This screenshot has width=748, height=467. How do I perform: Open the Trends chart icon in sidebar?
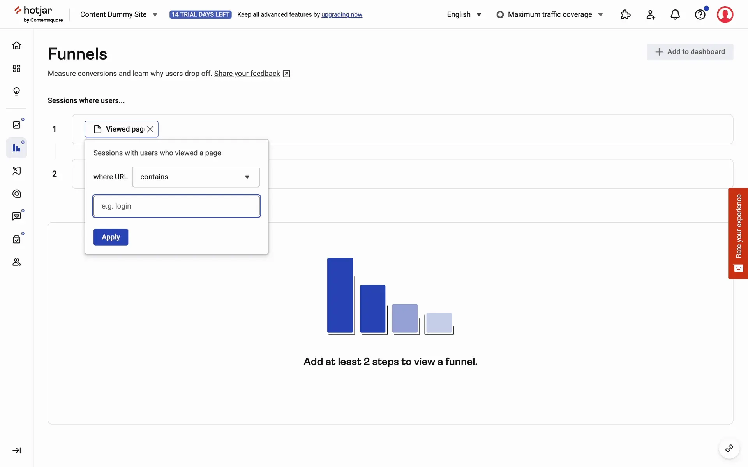[16, 125]
